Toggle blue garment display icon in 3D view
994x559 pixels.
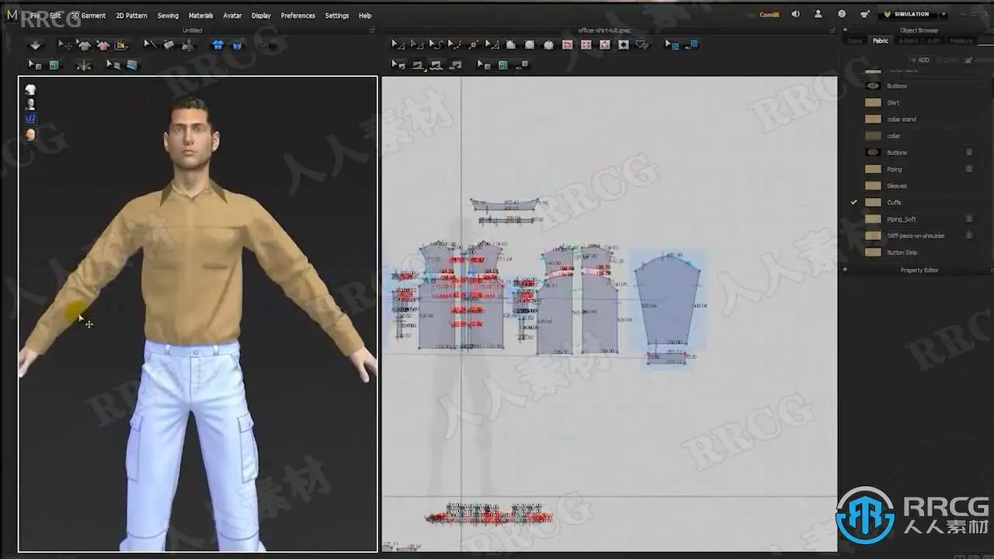[30, 119]
